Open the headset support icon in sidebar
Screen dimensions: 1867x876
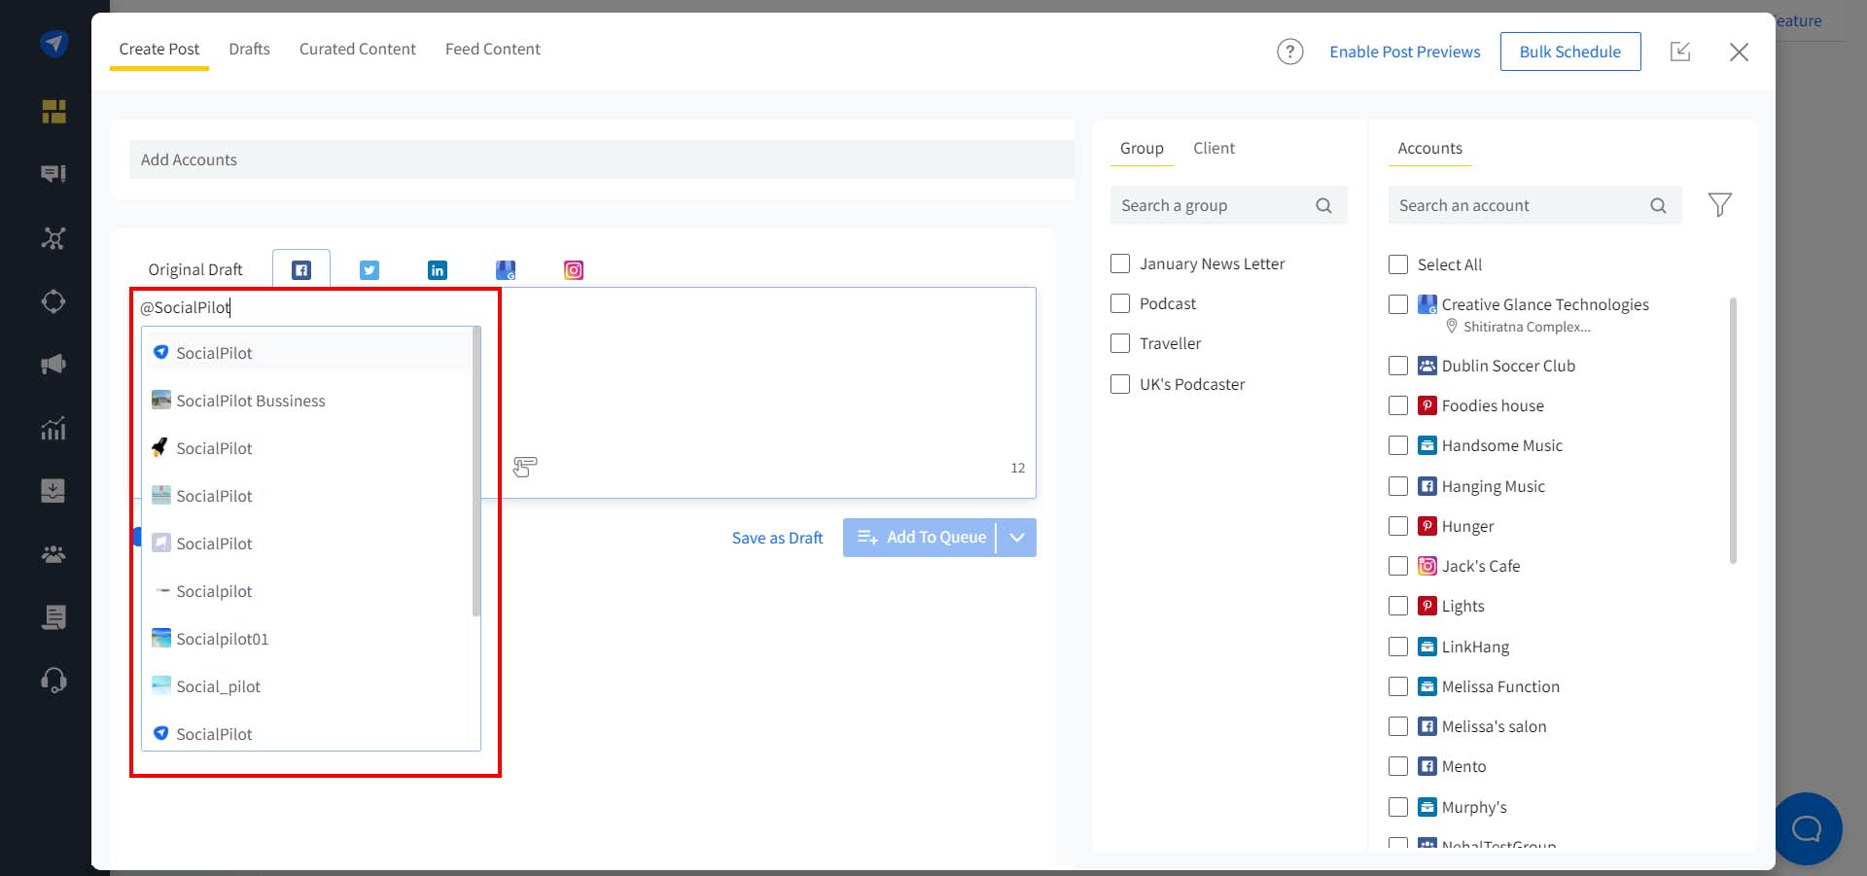click(53, 680)
